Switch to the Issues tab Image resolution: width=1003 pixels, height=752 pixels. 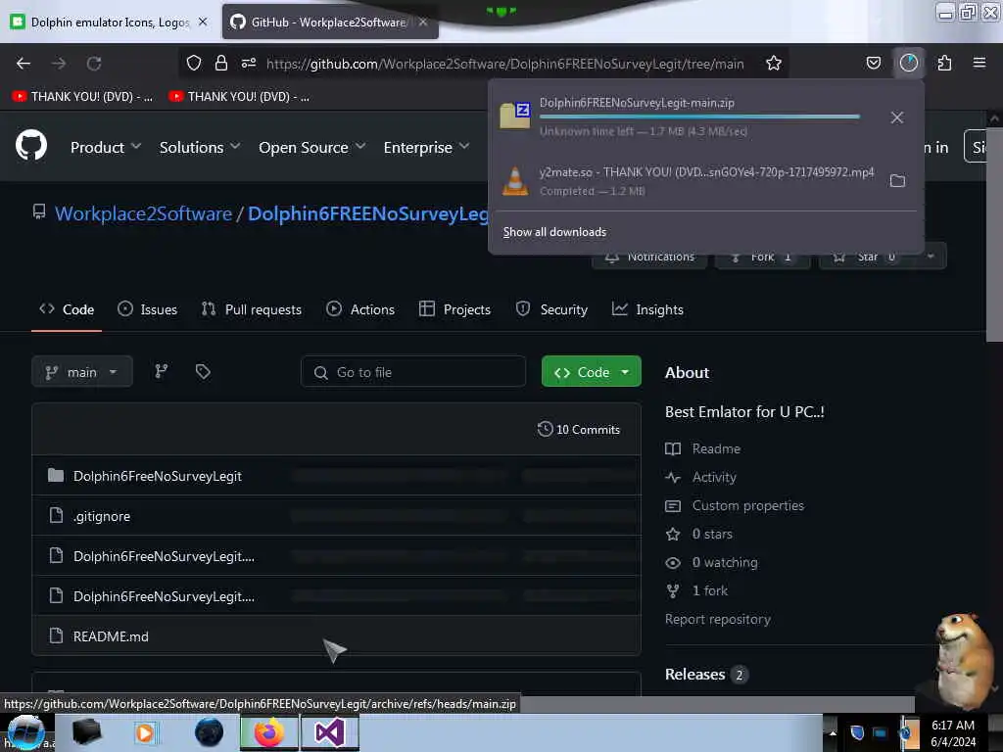pyautogui.click(x=147, y=309)
